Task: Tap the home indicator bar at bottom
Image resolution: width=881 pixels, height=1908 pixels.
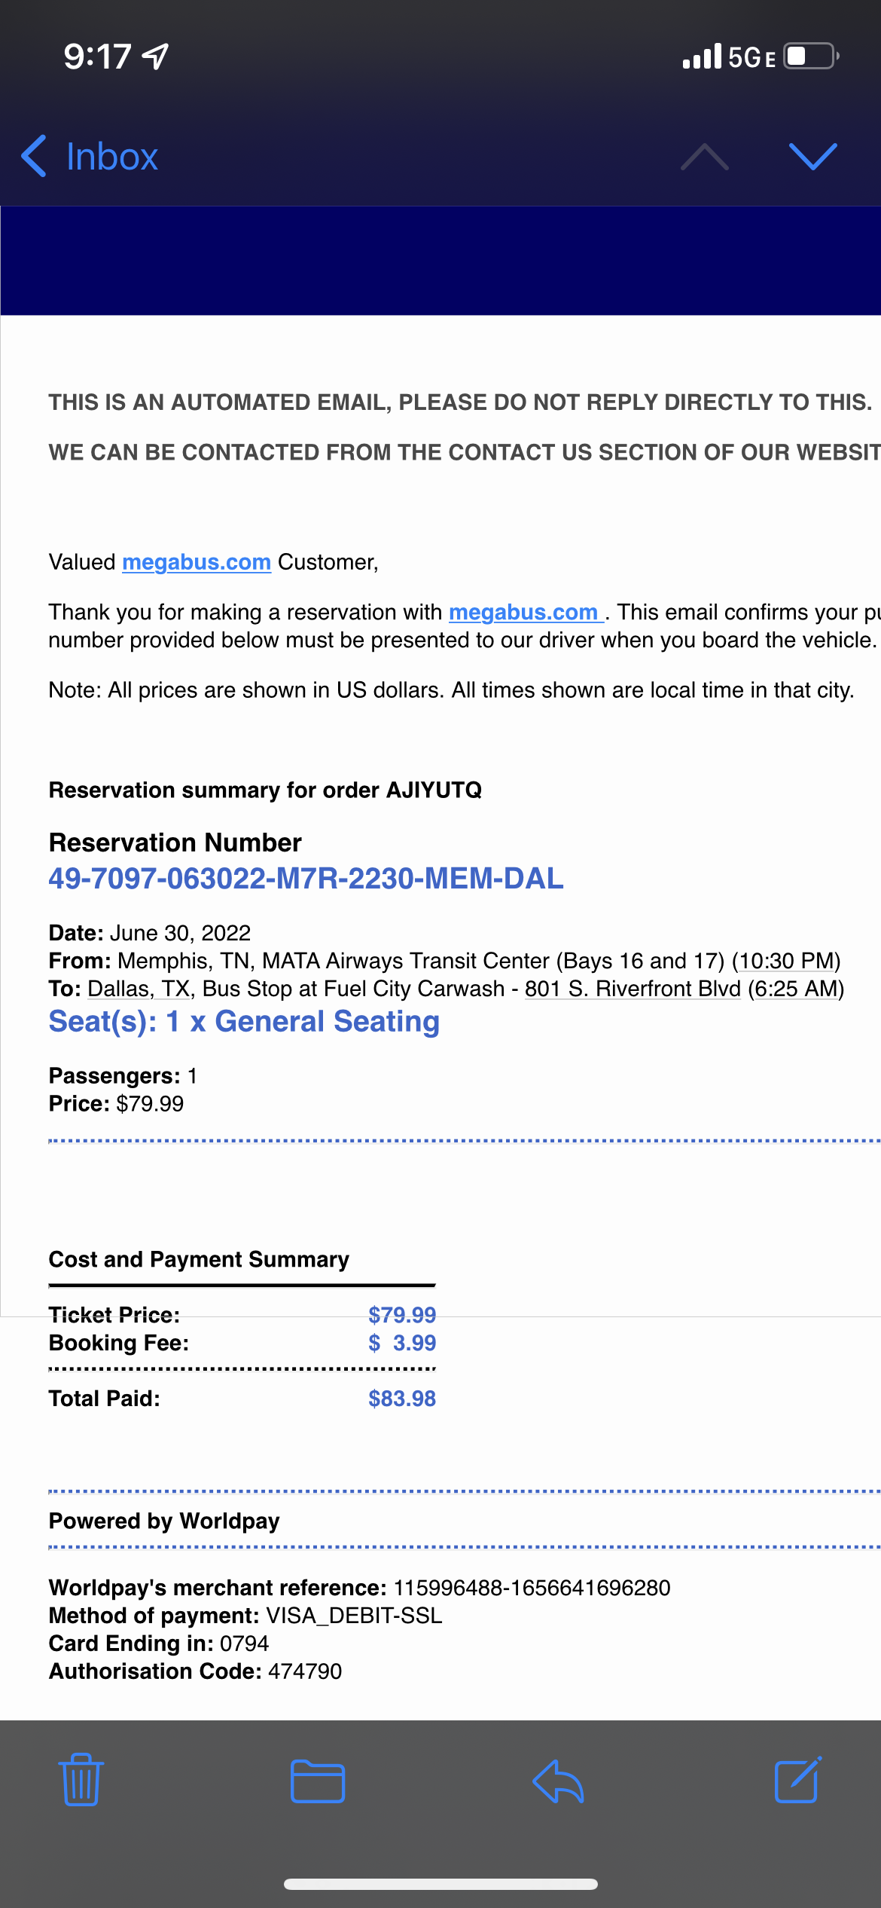Action: pyautogui.click(x=440, y=1884)
